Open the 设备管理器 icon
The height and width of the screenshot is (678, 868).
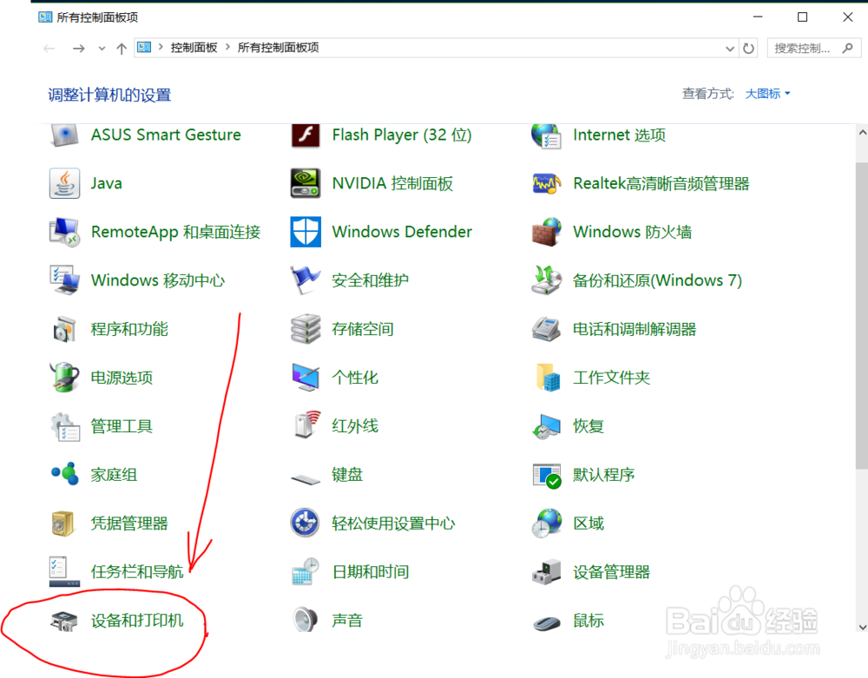tap(546, 572)
